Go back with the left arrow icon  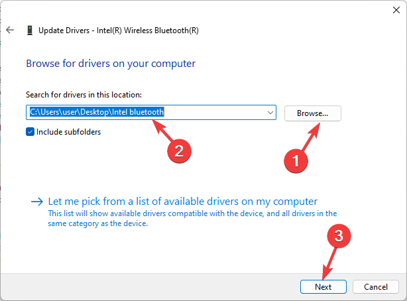coord(10,30)
